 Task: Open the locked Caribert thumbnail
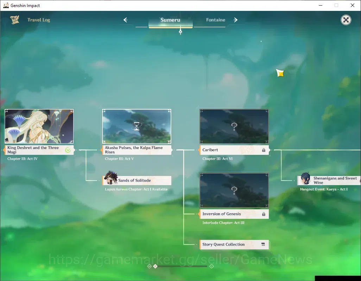234,126
